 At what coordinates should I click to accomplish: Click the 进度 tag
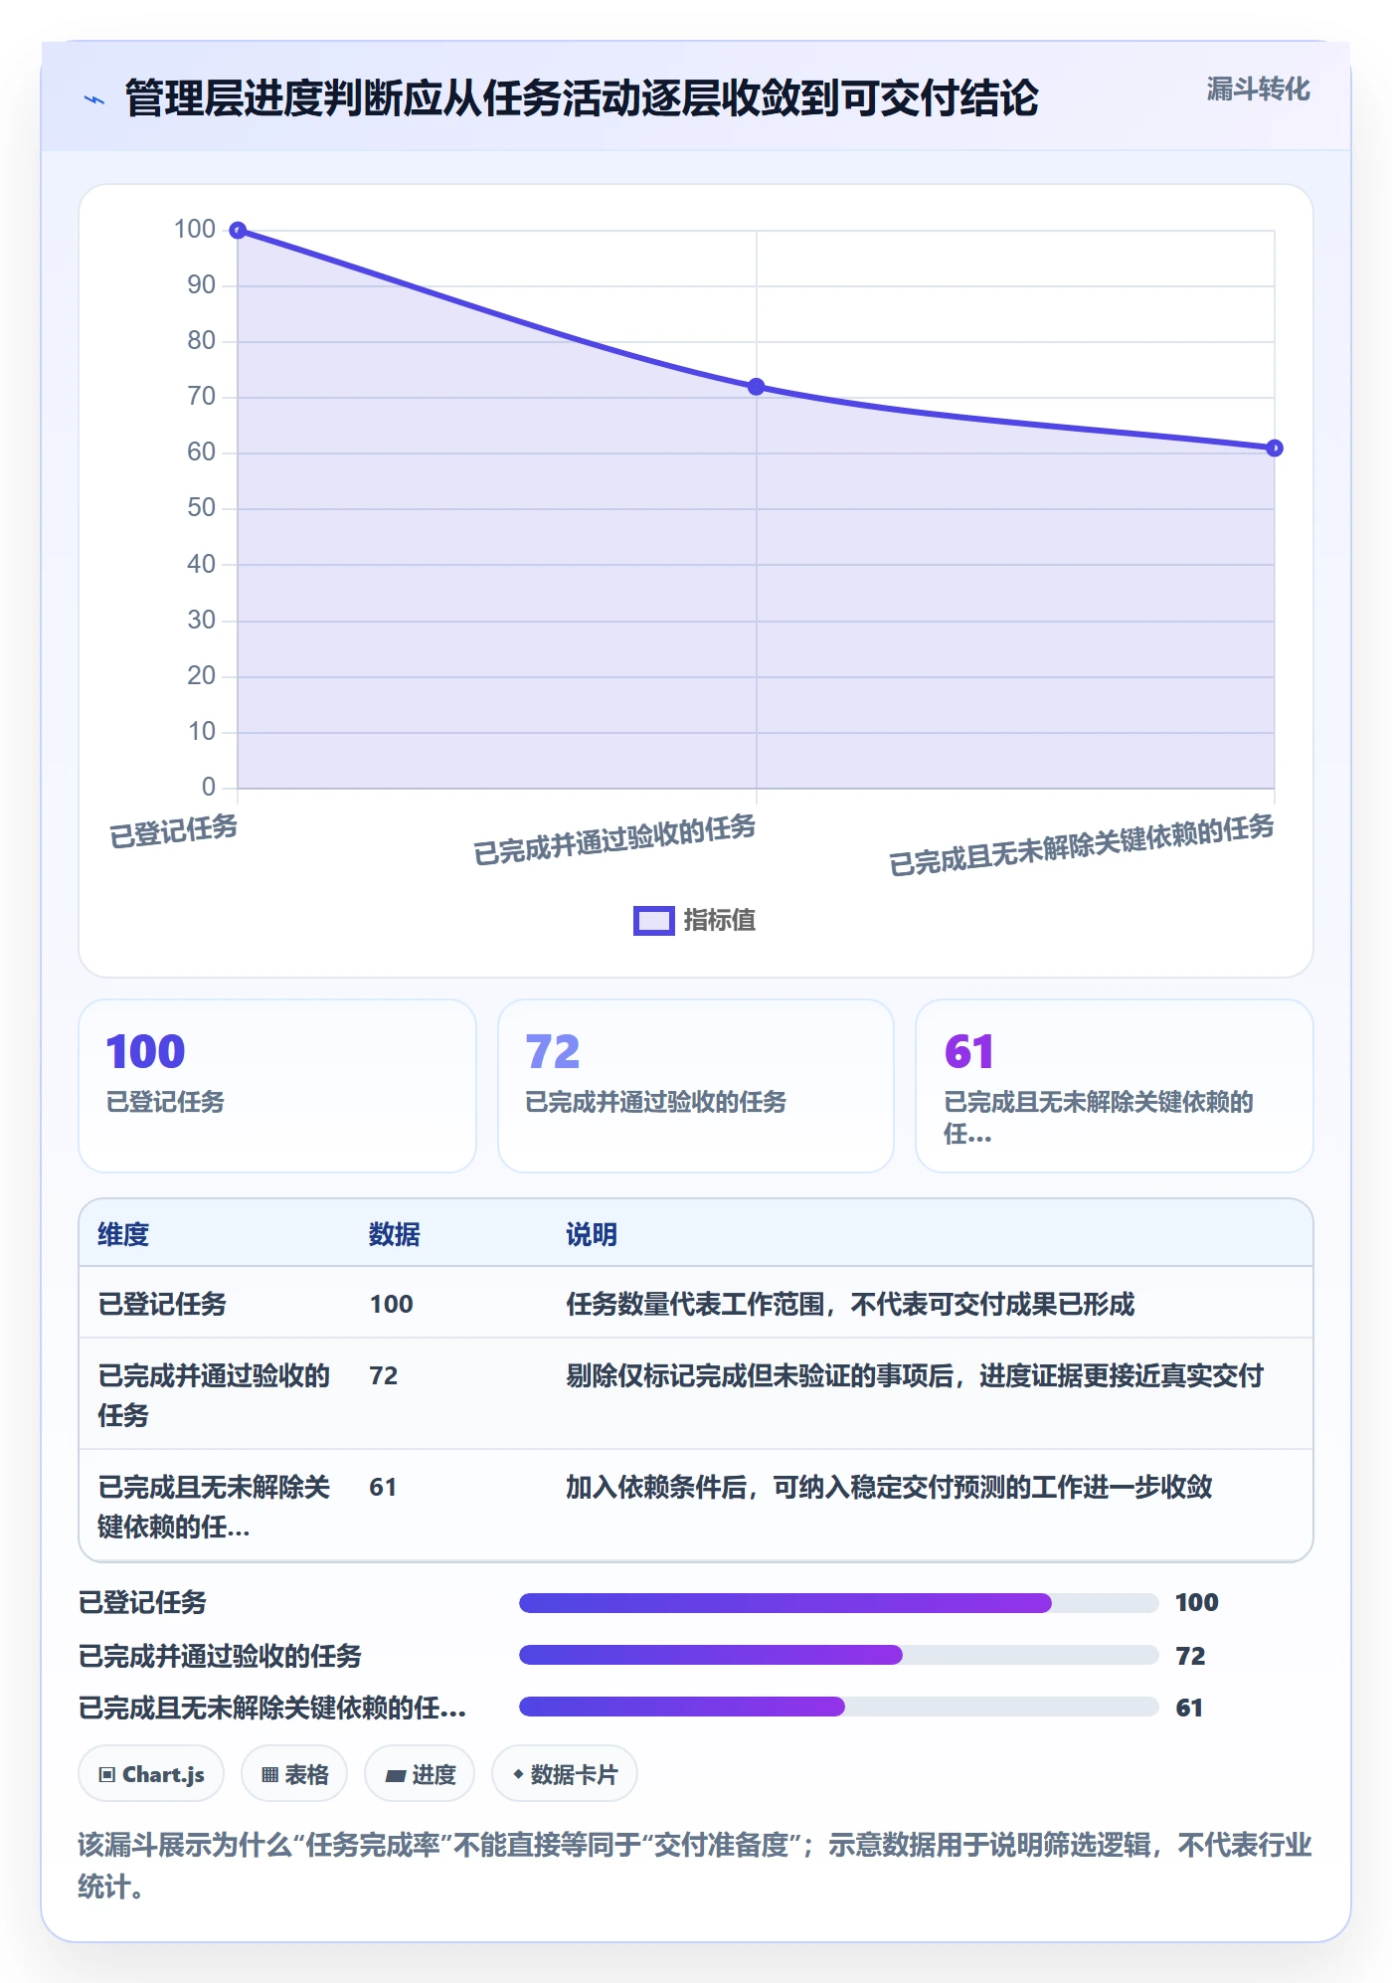(x=420, y=1774)
